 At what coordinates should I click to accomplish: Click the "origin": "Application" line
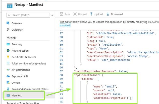pyautogui.click(x=105, y=45)
